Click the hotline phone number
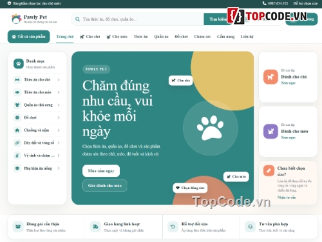322x242 pixels. pos(278,3)
